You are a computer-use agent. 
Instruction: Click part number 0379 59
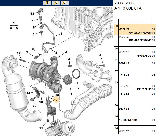(124, 29)
